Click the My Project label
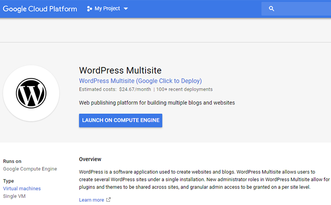Screen dimensions: 331x205 click(107, 8)
